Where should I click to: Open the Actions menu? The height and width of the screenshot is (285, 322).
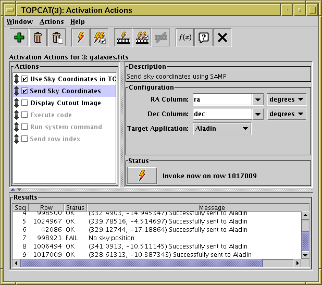click(x=52, y=22)
